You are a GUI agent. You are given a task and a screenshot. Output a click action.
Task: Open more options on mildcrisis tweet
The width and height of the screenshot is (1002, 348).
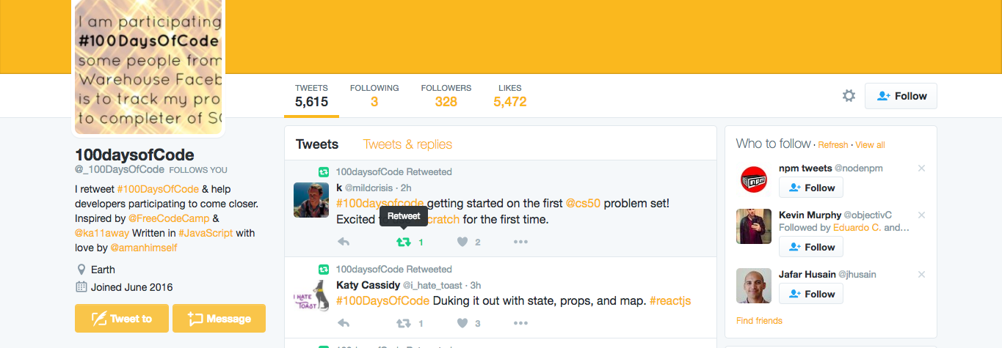point(520,242)
